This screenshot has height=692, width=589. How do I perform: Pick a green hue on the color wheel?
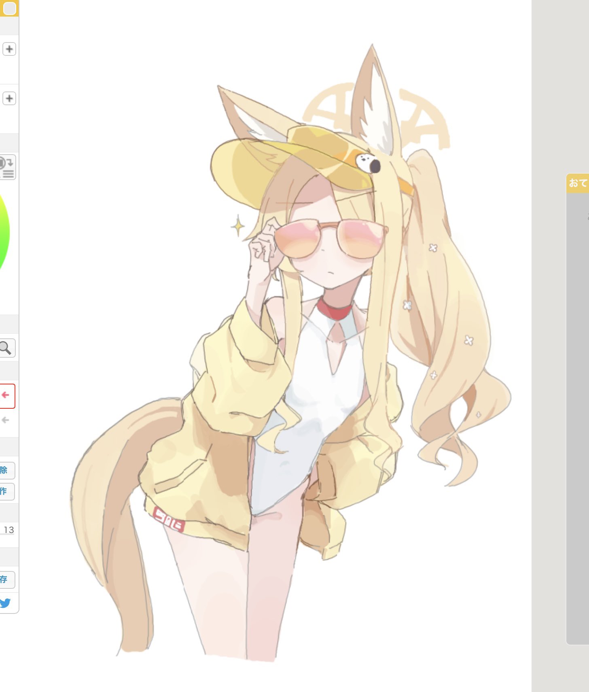pyautogui.click(x=4, y=232)
